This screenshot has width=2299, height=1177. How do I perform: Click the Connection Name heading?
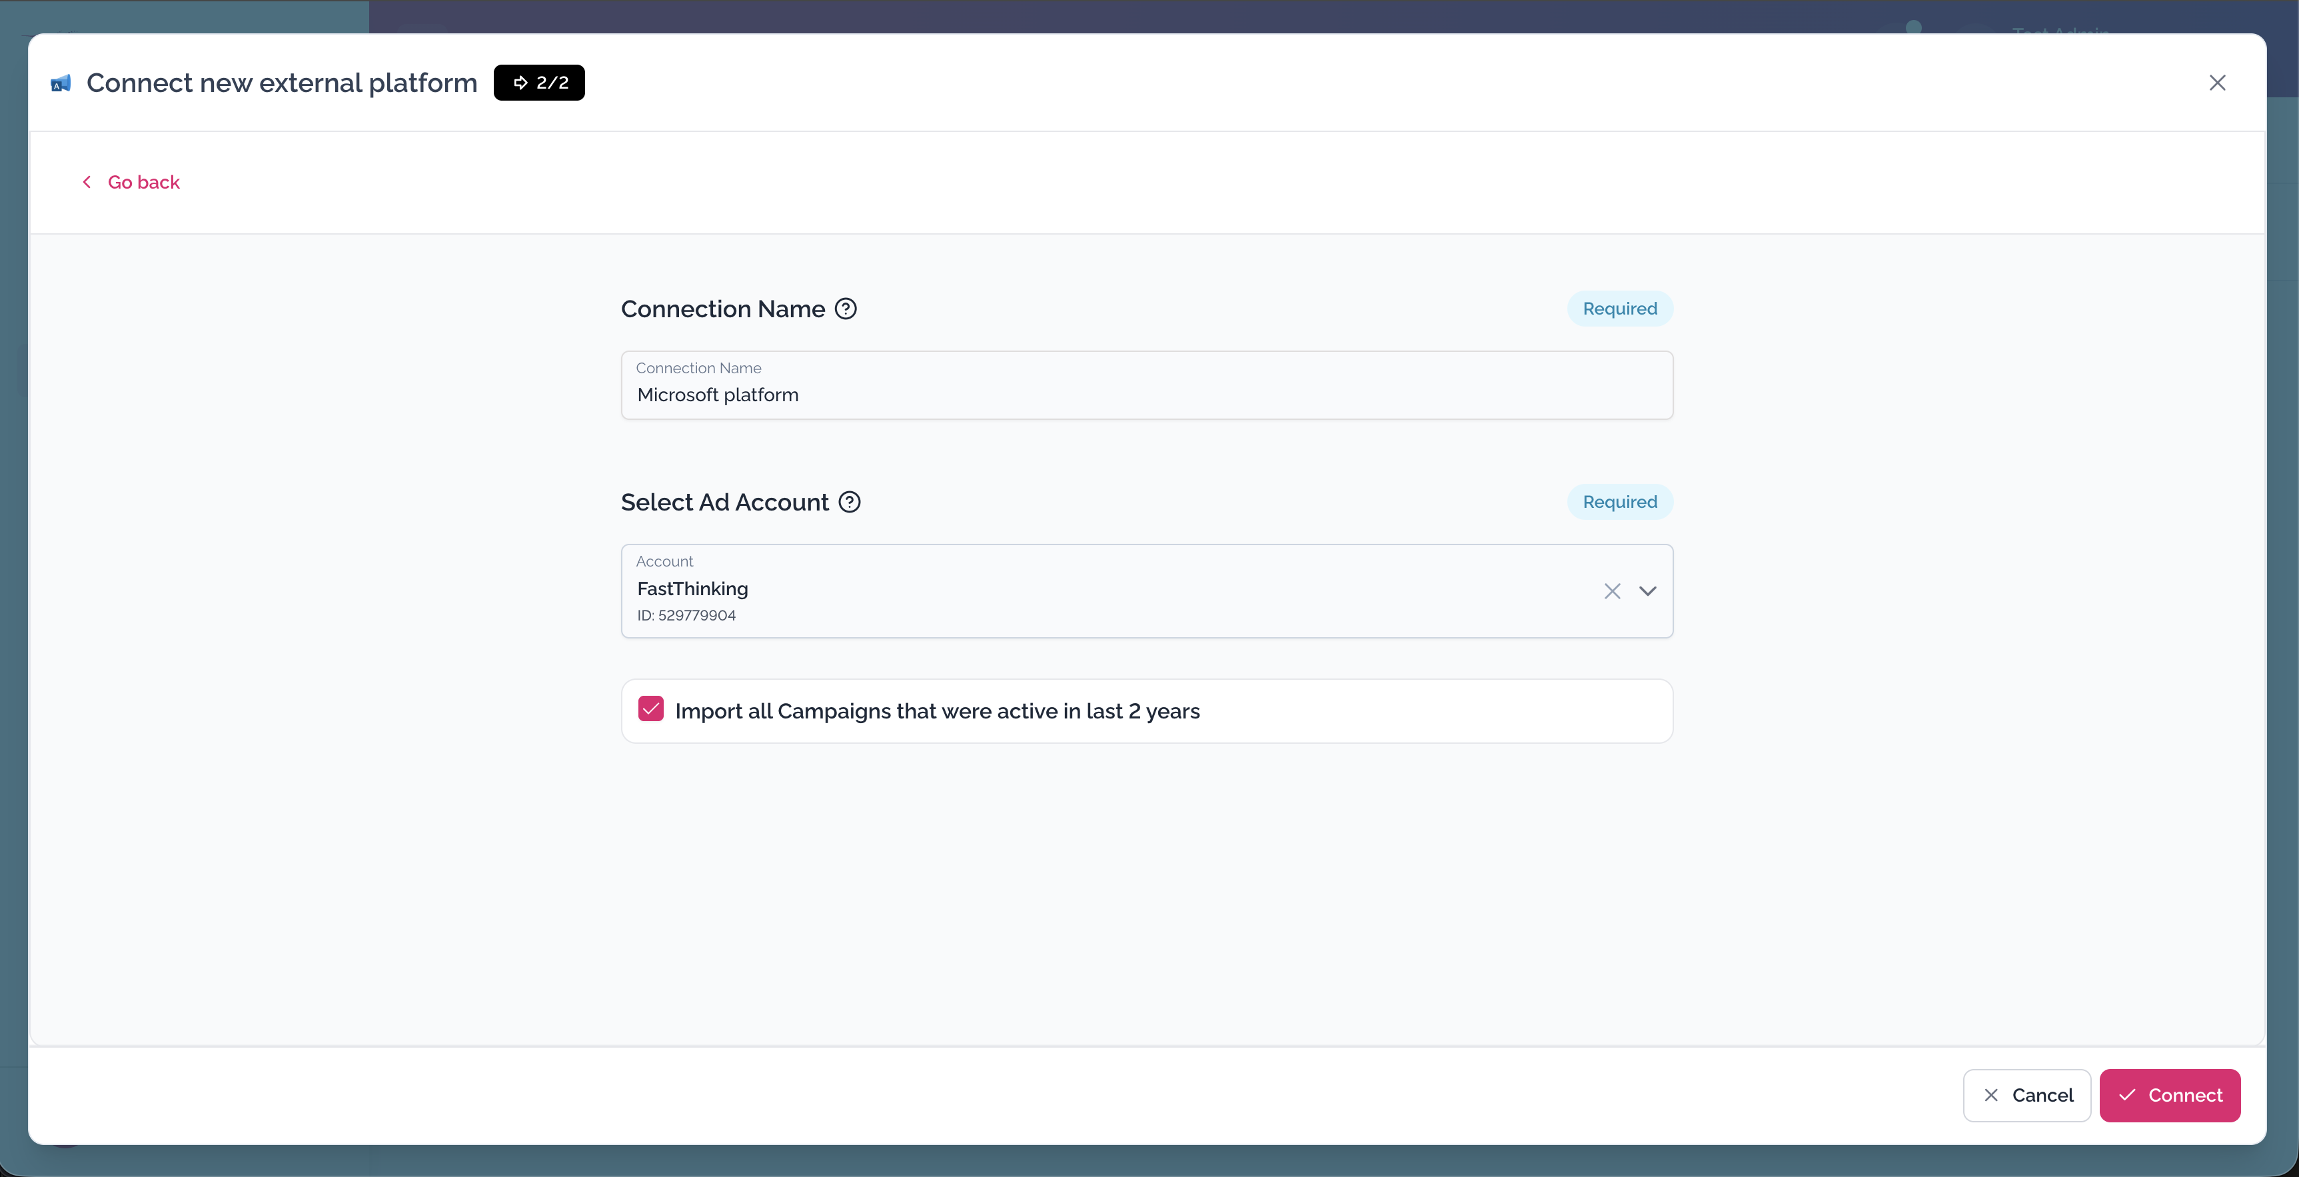723,309
